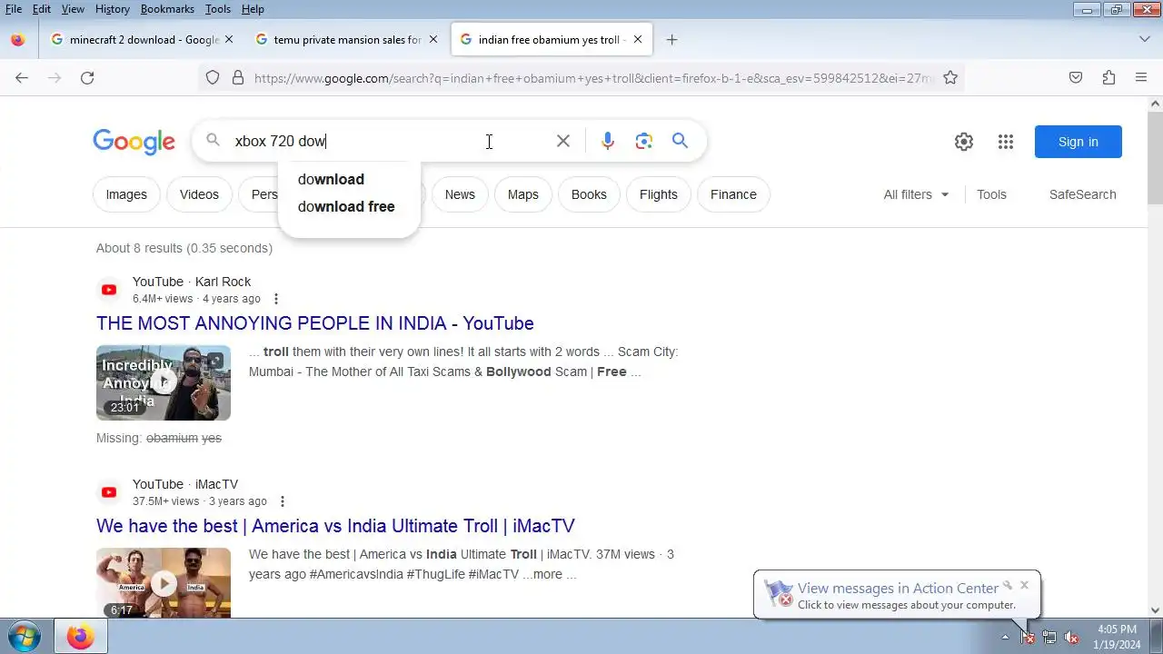This screenshot has width=1163, height=654.
Task: Click the Sign in button
Action: pyautogui.click(x=1079, y=142)
